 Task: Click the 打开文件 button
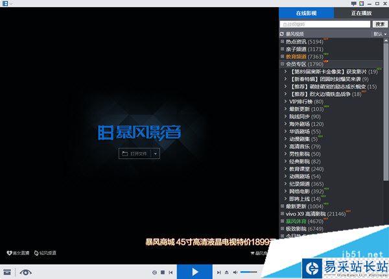pos(135,154)
